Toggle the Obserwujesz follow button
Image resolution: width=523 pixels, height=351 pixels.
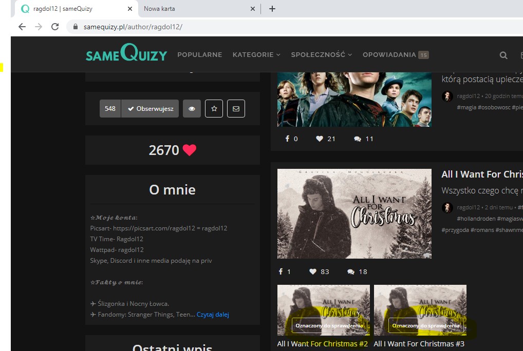[x=150, y=109]
